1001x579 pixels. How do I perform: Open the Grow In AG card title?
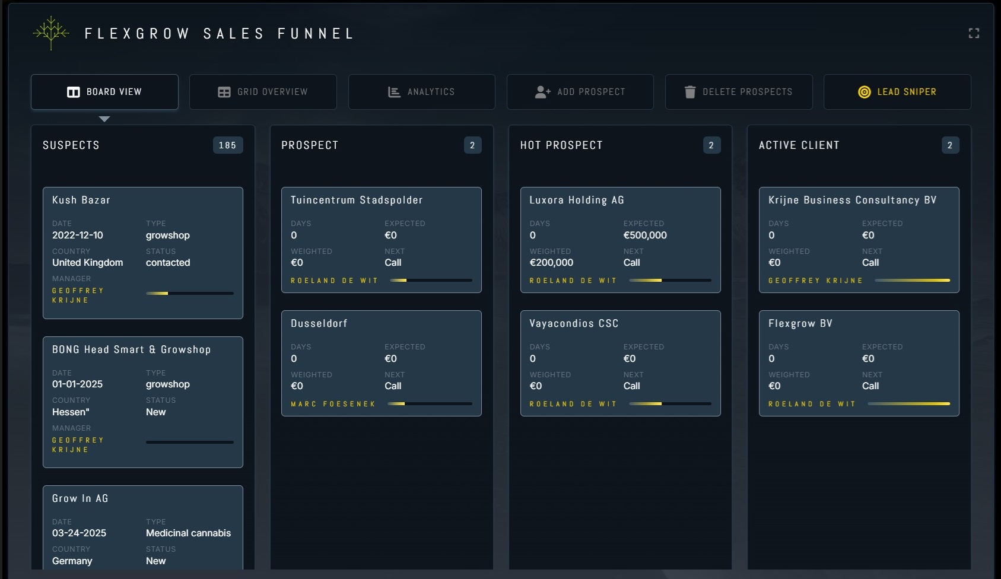[80, 498]
